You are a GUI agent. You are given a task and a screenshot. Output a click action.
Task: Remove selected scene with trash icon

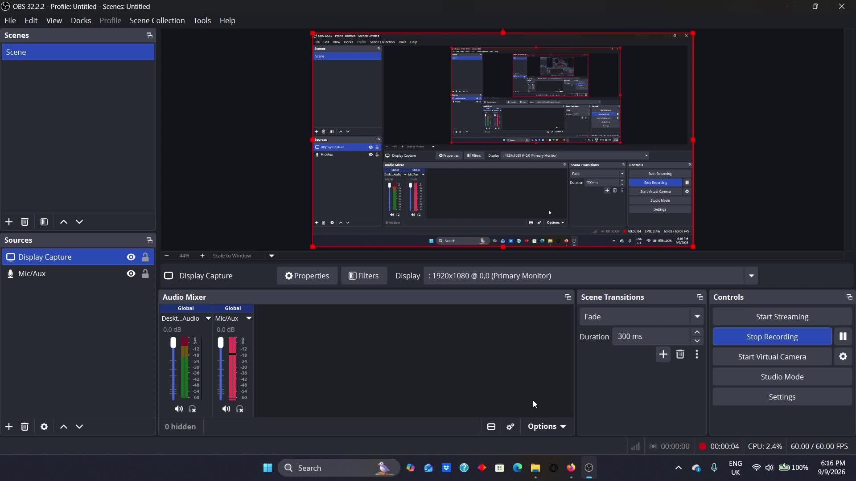point(25,222)
